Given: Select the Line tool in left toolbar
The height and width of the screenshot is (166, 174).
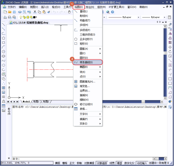Looking at the screenshot, I should (x=3, y=24).
